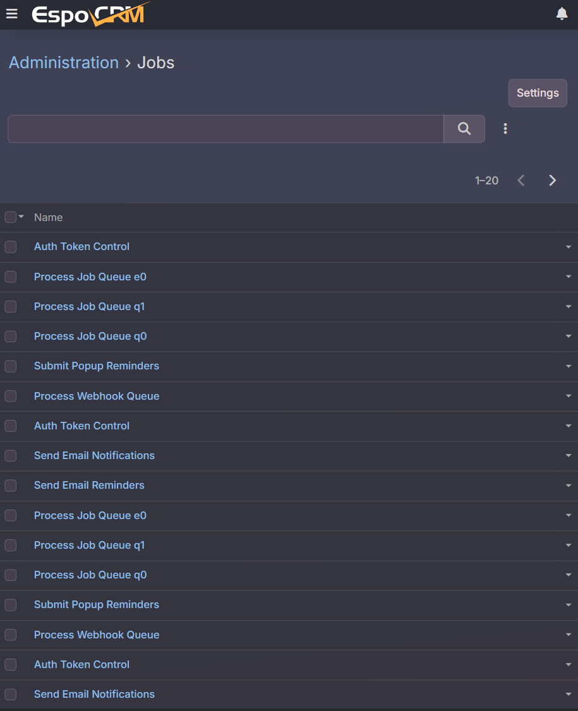Open the Send Email Notifications job
This screenshot has width=578, height=711.
click(94, 455)
